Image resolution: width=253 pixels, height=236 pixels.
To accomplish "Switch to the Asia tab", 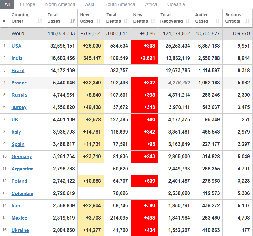I will pyautogui.click(x=90, y=4).
